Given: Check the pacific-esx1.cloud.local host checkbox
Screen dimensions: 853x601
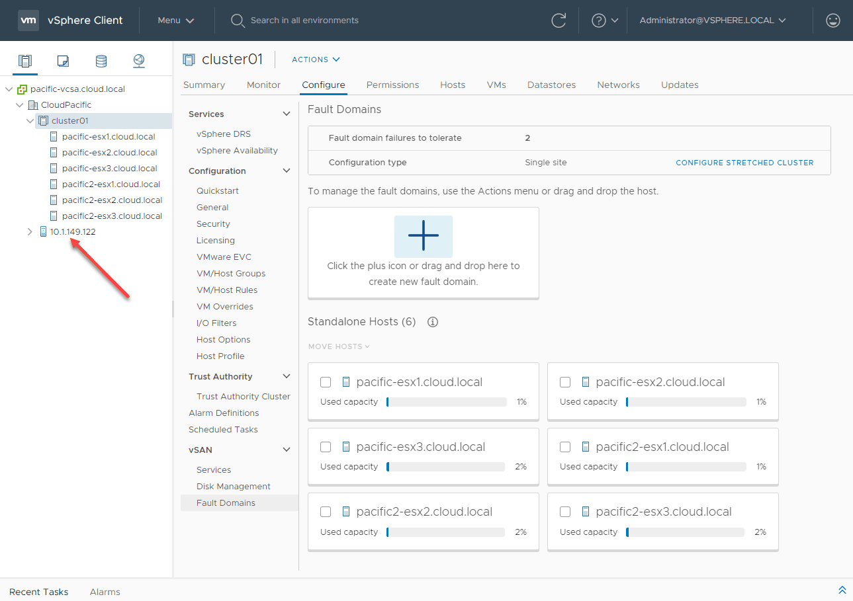Looking at the screenshot, I should coord(326,382).
